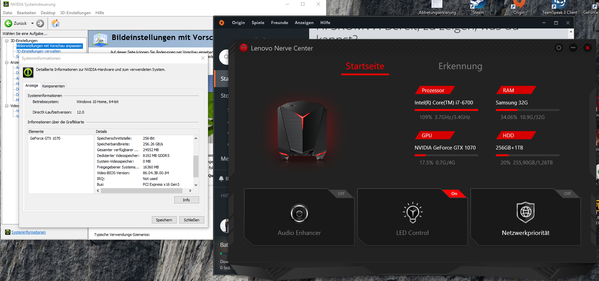Screen dimensions: 599x281
Task: Open the TeamSpeak 3 Client desktop shortcut
Action: (560, 7)
